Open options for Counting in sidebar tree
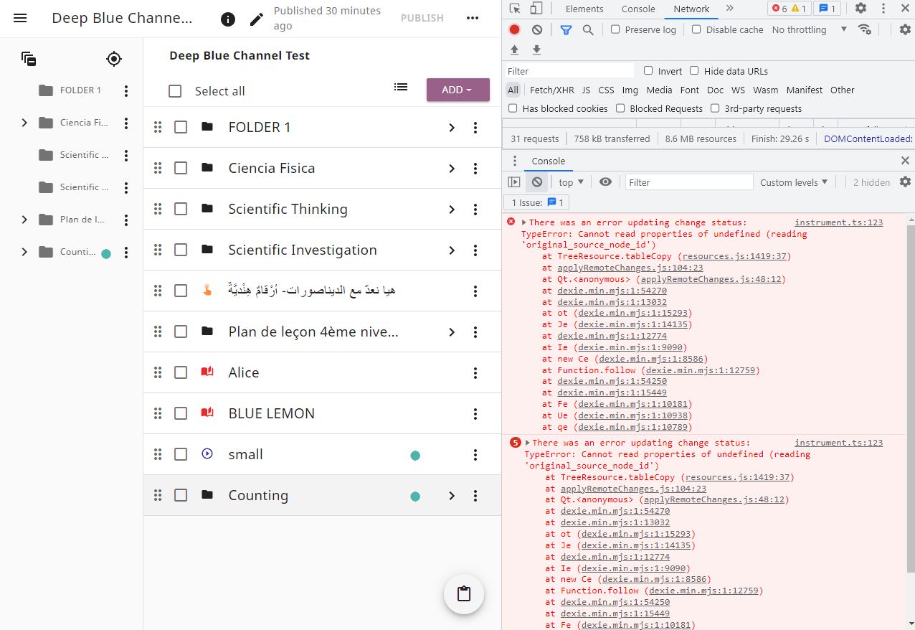 tap(126, 253)
